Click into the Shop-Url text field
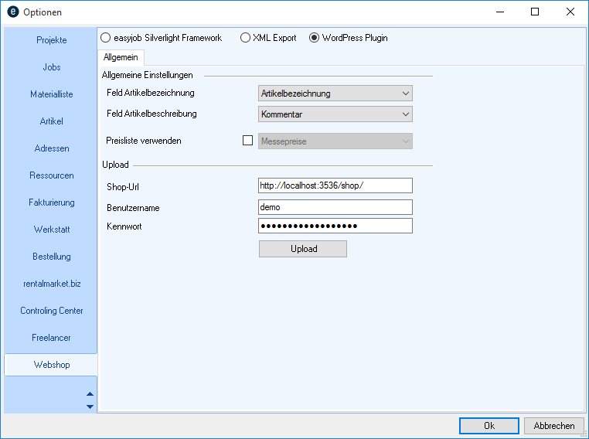The width and height of the screenshot is (589, 439). (x=335, y=185)
